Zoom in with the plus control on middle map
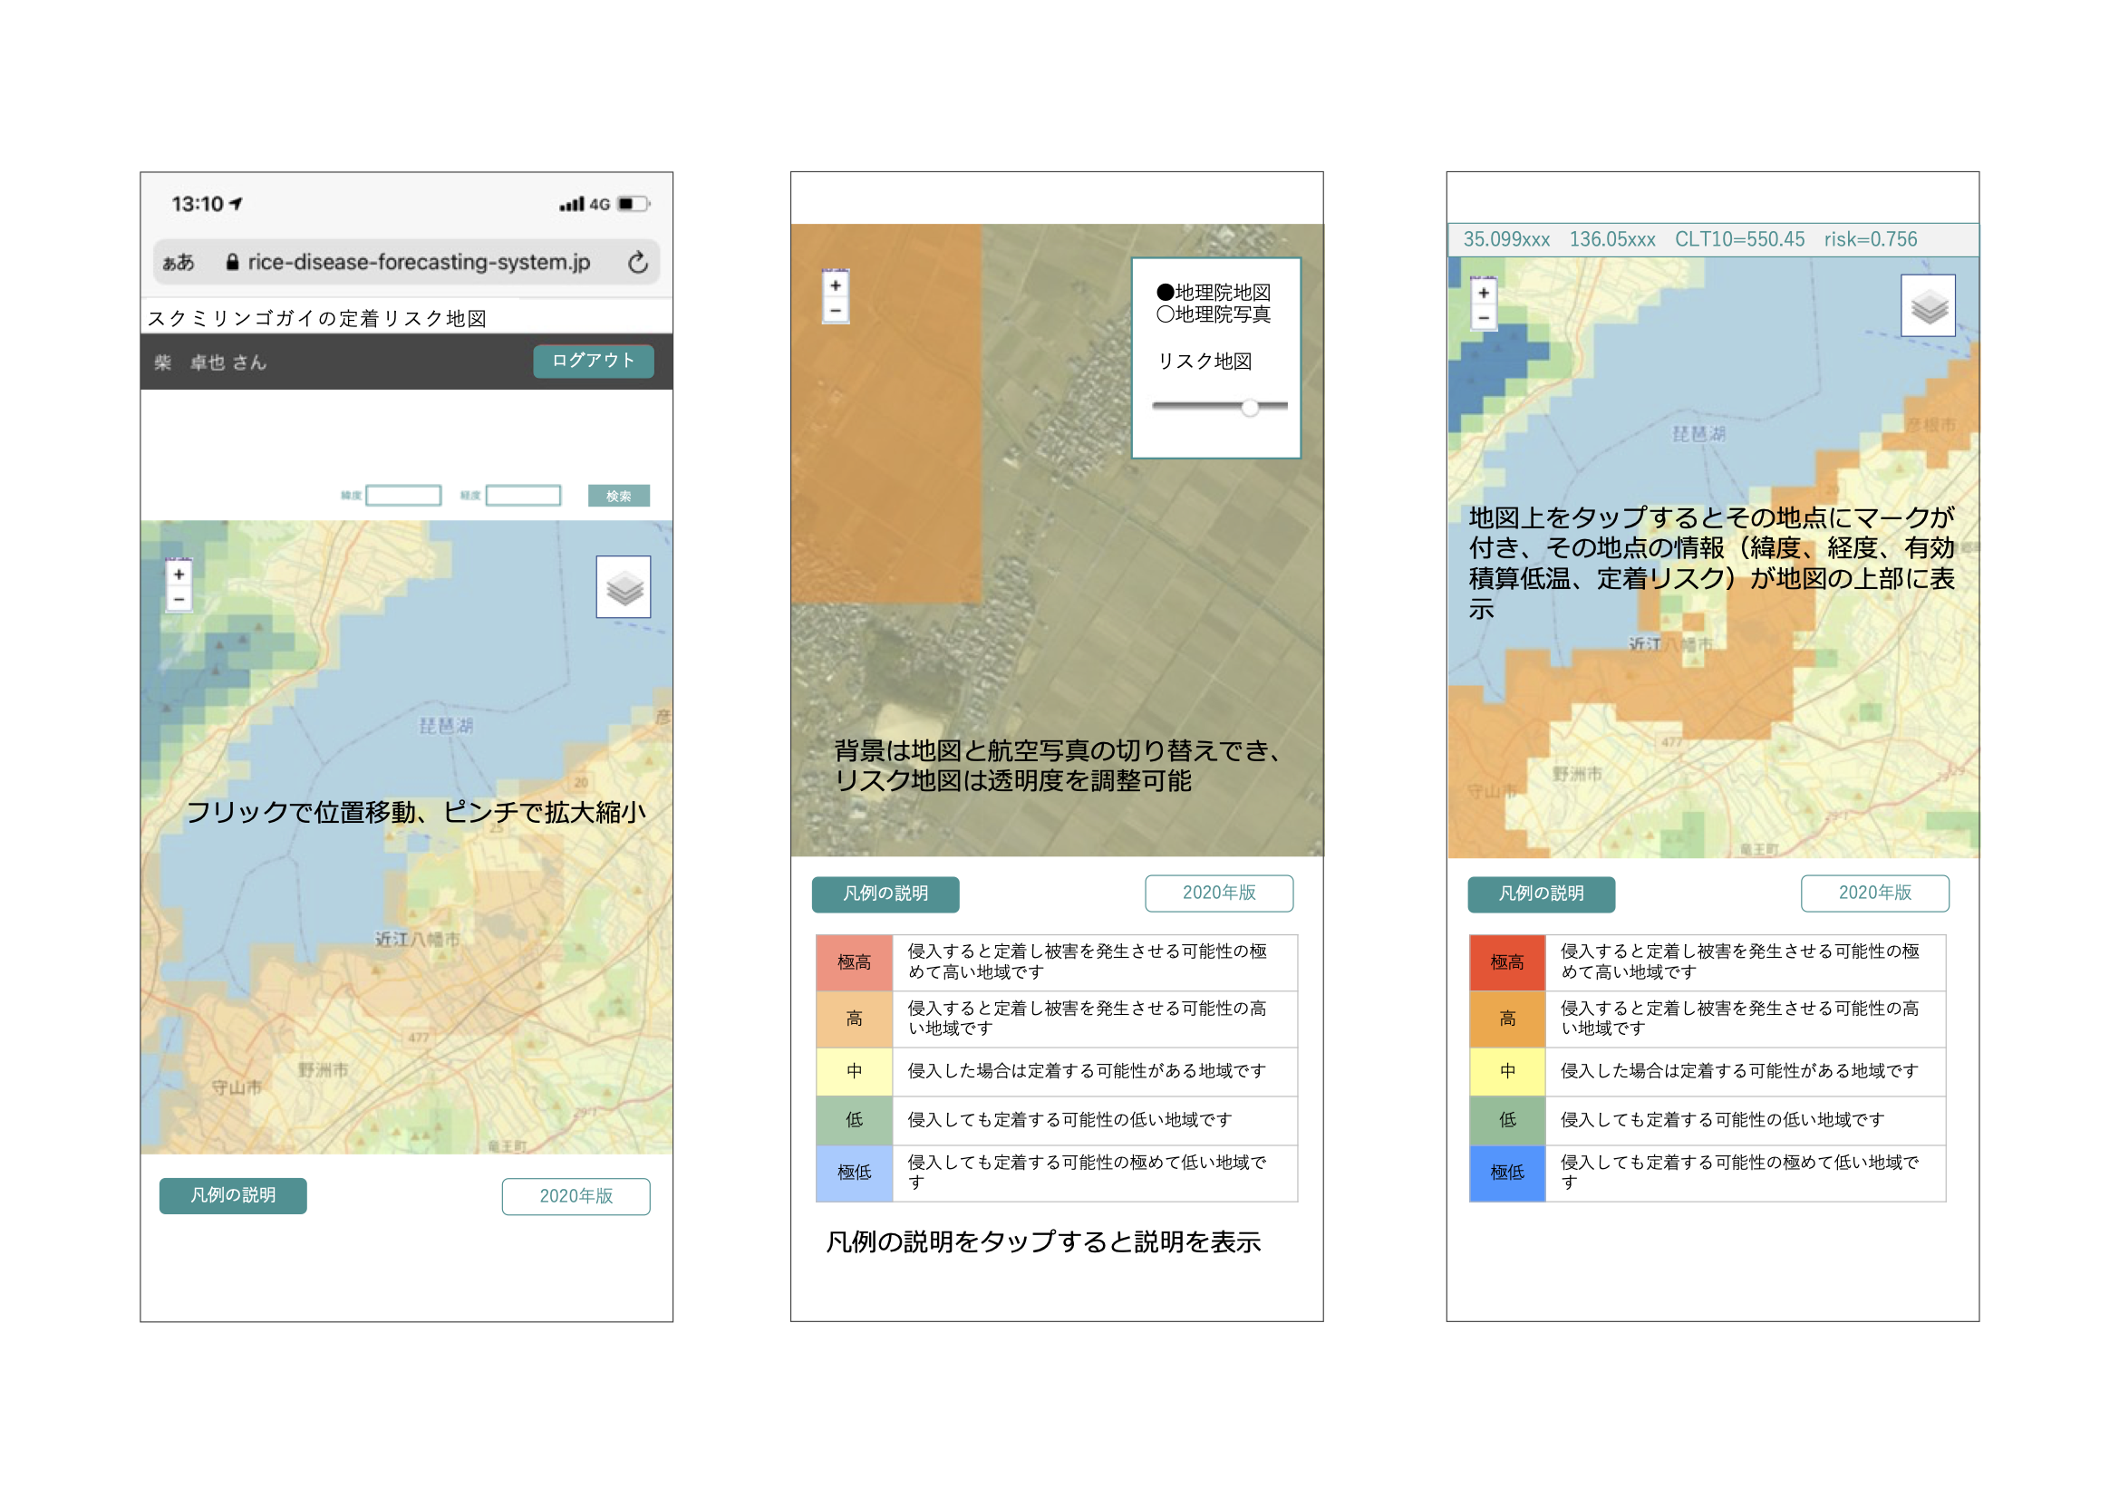The height and width of the screenshot is (1497, 2119). 836,286
